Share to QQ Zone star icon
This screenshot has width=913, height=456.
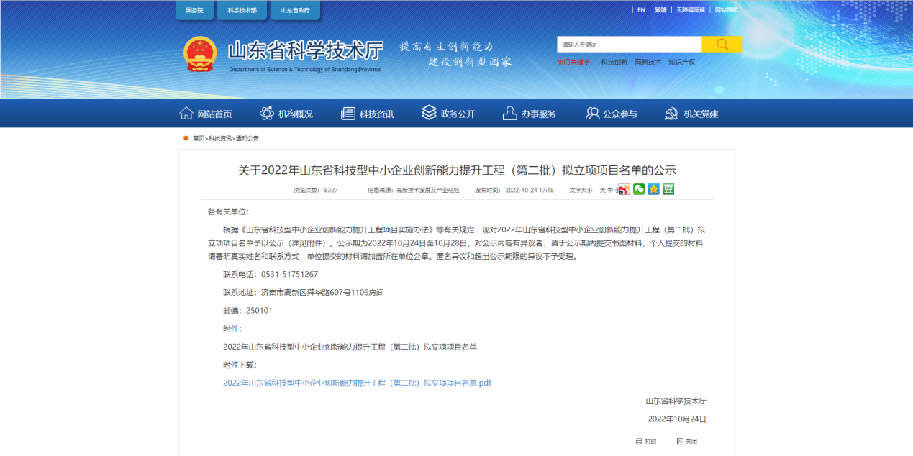(653, 190)
